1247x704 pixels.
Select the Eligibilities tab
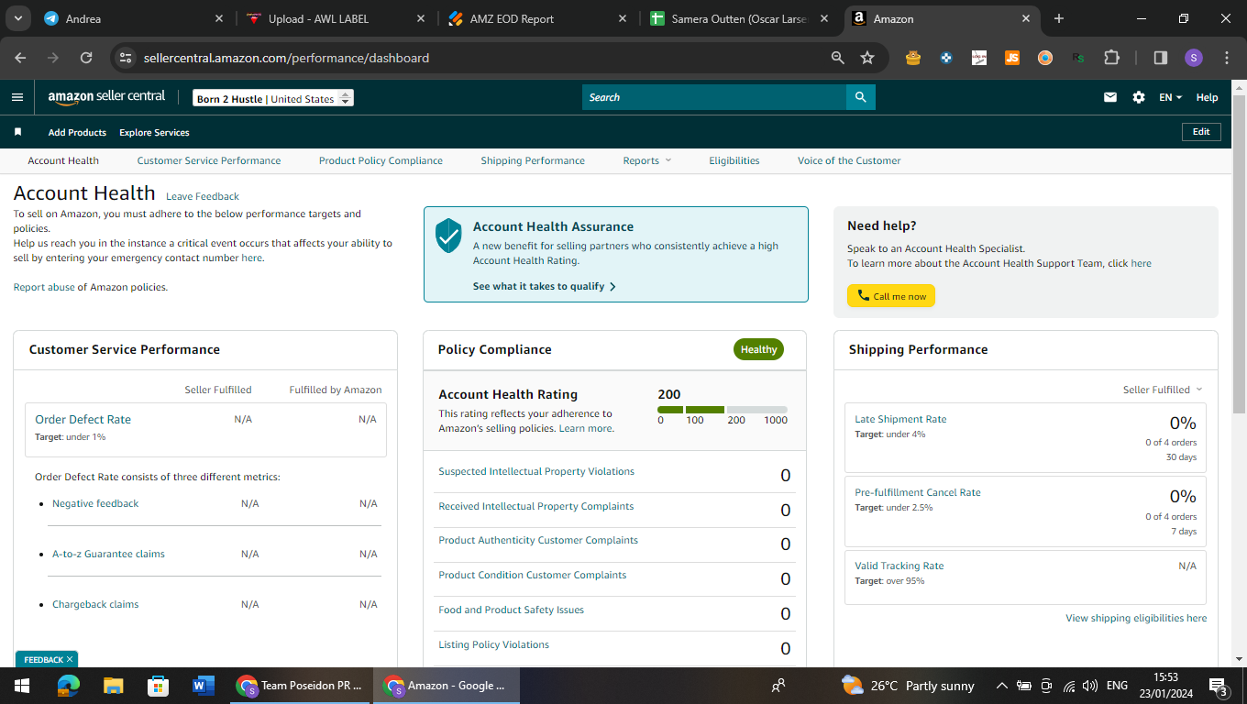[734, 160]
